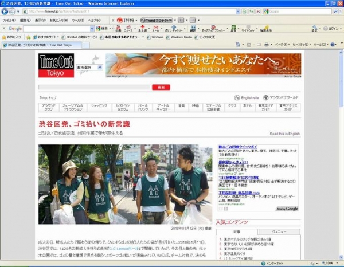Viewport: 344px width, 267px height.
Task: Open the Google Toolbar search box dropdown
Action: 92,29
